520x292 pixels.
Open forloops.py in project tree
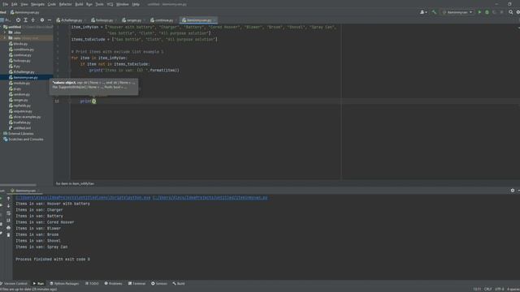[22, 61]
